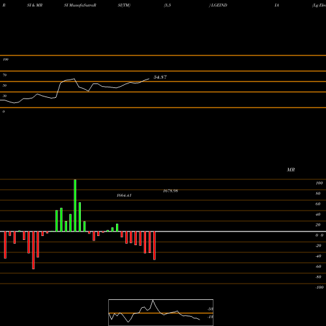Click the 1678.98 price label
The image size is (326, 326).
point(170,191)
